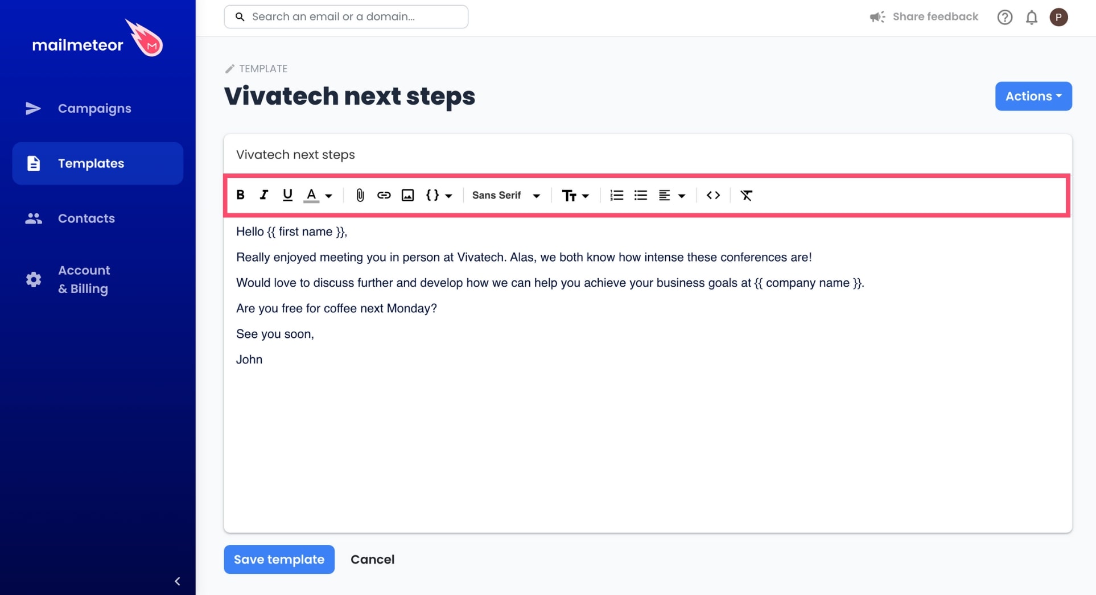Apply a bulleted list to the text

coord(640,195)
